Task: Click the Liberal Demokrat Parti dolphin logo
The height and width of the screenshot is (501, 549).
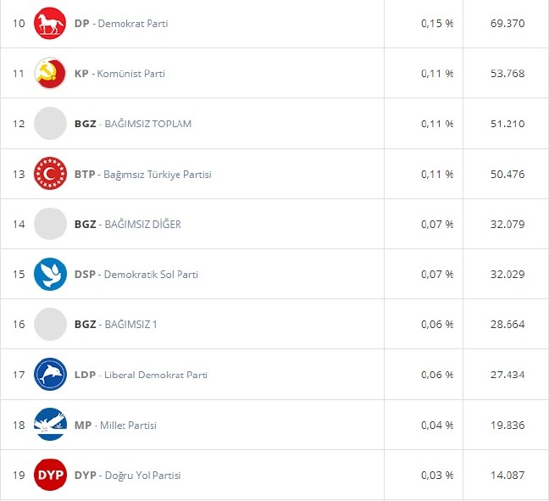Action: pos(50,375)
